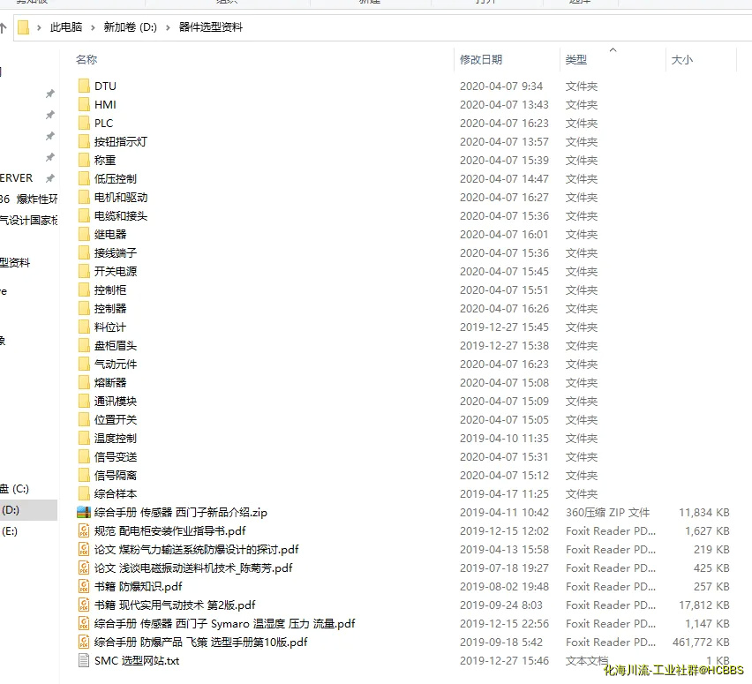Image resolution: width=752 pixels, height=684 pixels.
Task: Click PDF icon of 规范 配电柜安装作业指导书
Action: click(84, 531)
